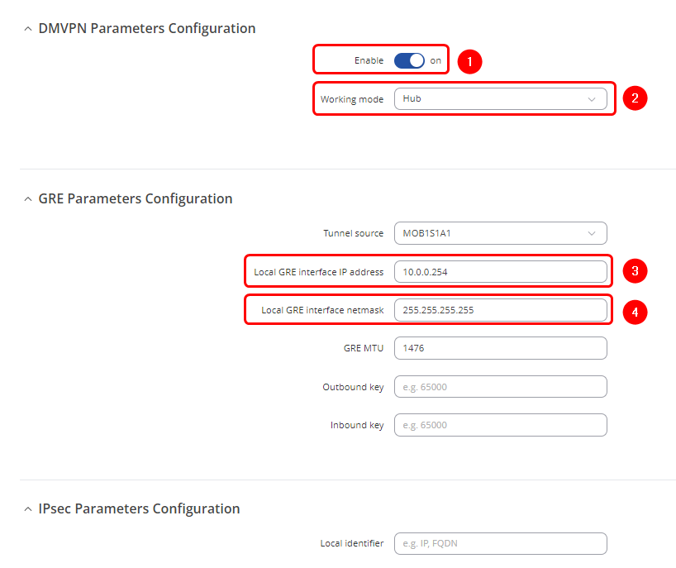Click the GRE Parameters Configuration heading text
Viewport: 676px width, 568px height.
point(136,199)
